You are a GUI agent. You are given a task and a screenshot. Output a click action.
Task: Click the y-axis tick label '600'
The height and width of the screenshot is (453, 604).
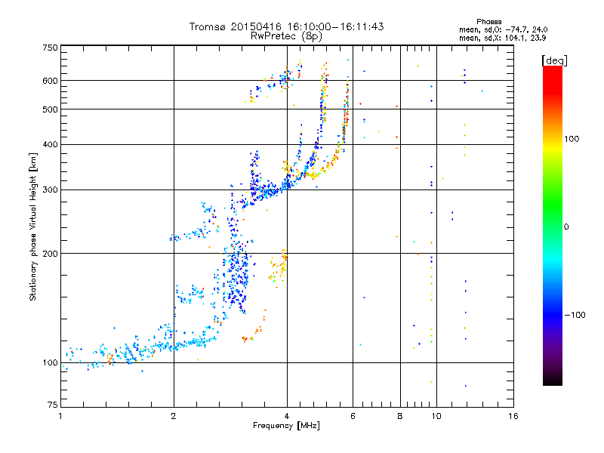(x=50, y=81)
